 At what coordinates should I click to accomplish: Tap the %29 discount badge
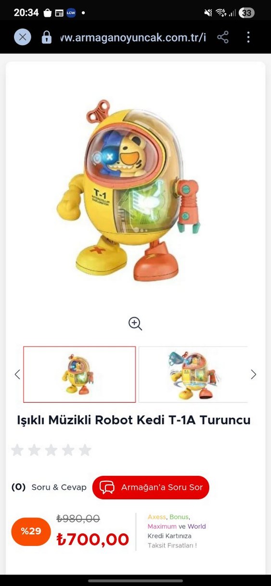[x=31, y=531]
